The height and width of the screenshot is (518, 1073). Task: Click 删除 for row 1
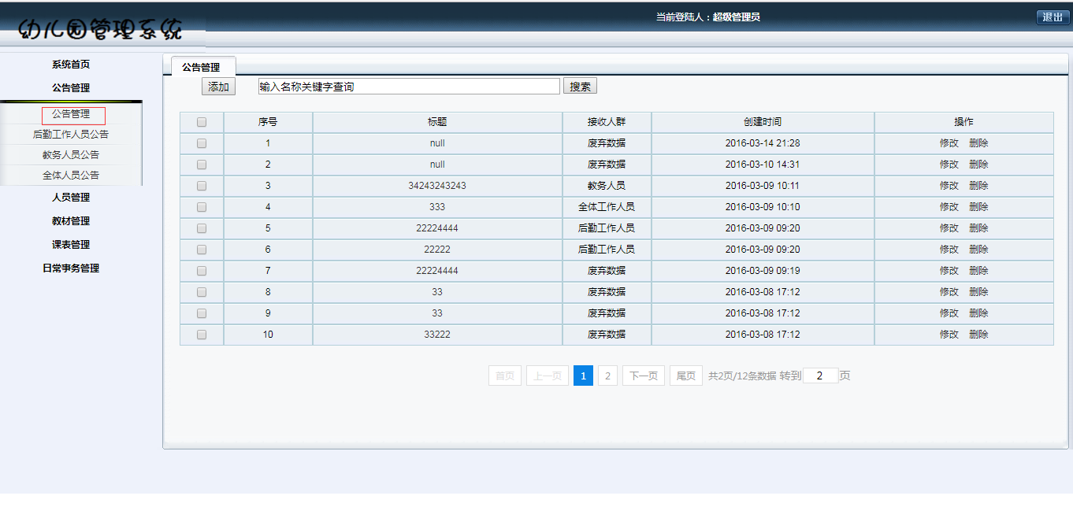click(978, 143)
